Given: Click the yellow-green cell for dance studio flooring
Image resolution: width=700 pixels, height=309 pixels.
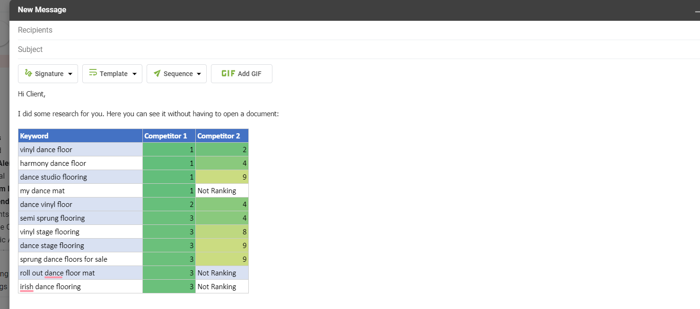Looking at the screenshot, I should coord(222,177).
